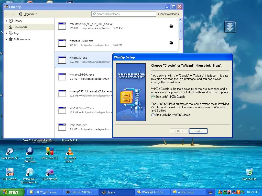Image resolution: width=262 pixels, height=196 pixels.
Task: Switch to Library taskbar item
Action: point(116,192)
